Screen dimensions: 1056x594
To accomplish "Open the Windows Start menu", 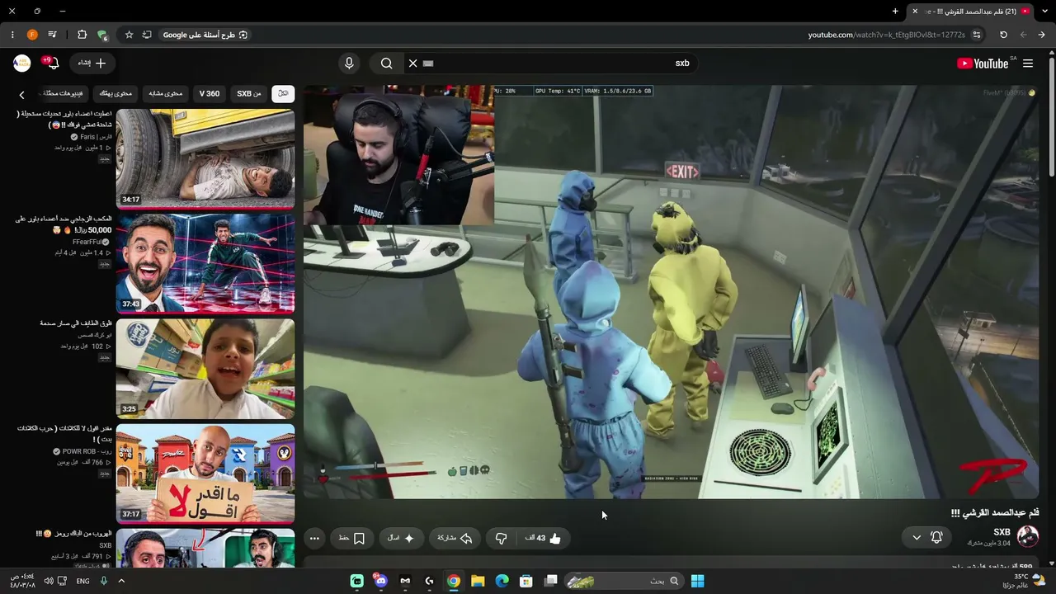I will 697,581.
